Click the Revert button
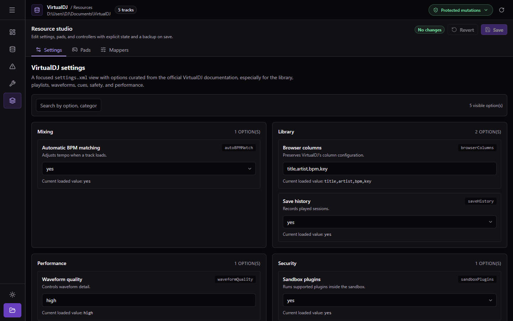 coord(463,30)
